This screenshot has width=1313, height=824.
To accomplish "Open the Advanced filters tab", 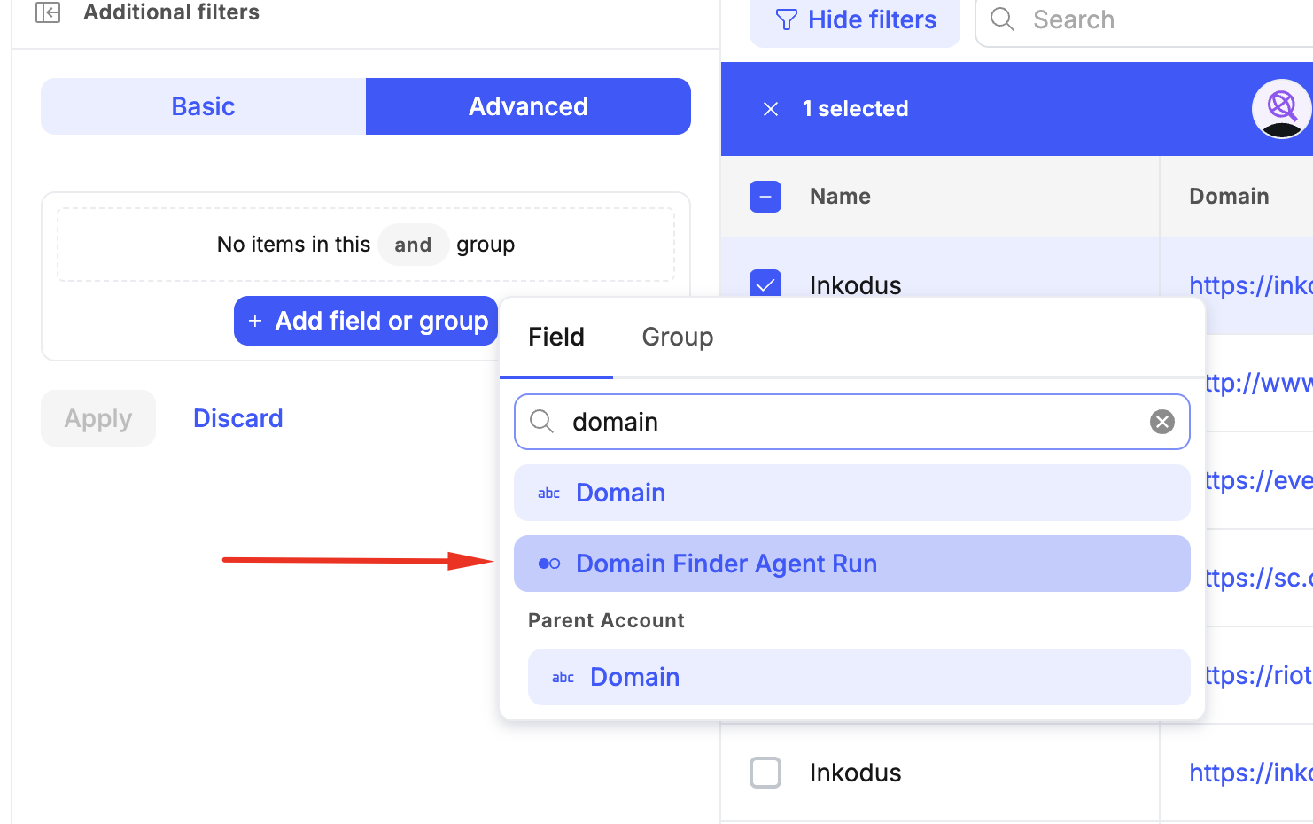I will point(528,106).
